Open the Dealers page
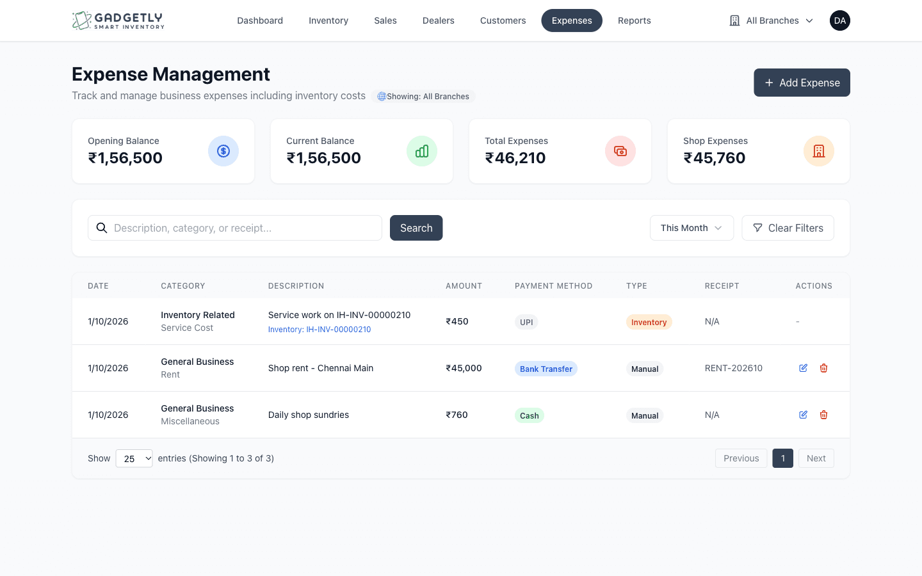 pos(439,20)
